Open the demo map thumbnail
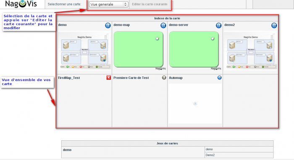This screenshot has height=160, width=294. tap(84, 51)
